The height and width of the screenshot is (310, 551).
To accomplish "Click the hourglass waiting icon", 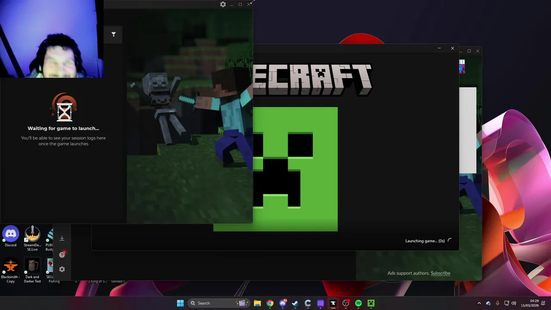I will click(x=65, y=107).
